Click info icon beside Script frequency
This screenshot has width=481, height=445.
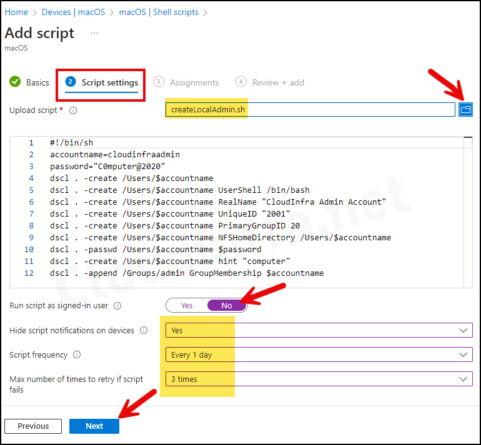point(77,355)
